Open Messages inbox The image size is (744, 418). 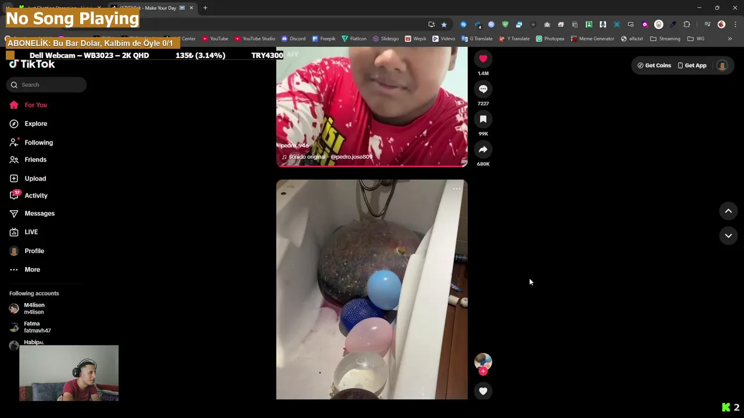point(40,213)
